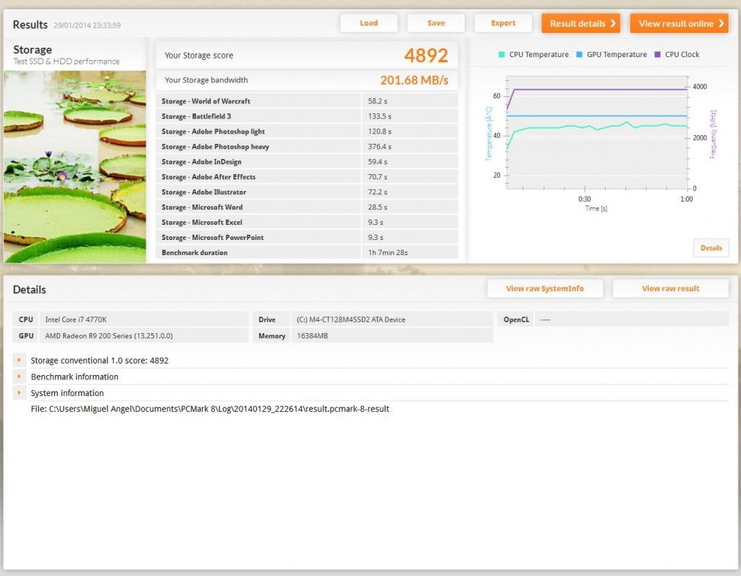Select Storage - Adobe After Effects row

click(x=307, y=176)
